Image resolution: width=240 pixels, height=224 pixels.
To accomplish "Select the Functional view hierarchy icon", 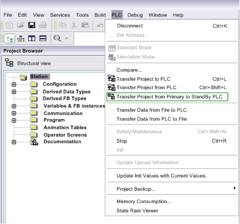I will [x=21, y=39].
